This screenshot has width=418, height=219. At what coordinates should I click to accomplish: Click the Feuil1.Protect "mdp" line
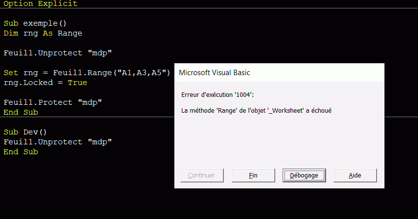[x=52, y=102]
